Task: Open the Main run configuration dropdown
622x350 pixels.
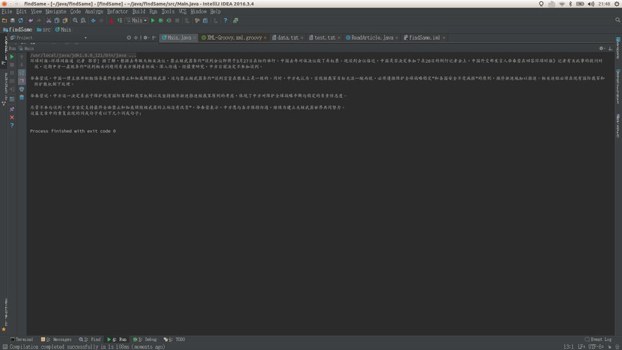Action: coord(137,21)
